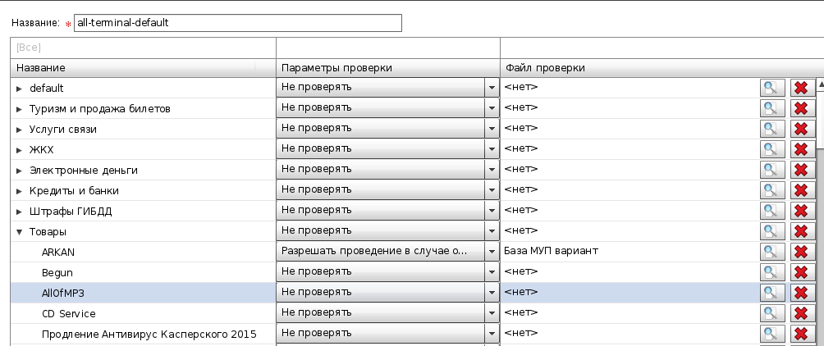This screenshot has height=346, width=824.
Task: Delete check file for Услуги связи
Action: [x=801, y=129]
